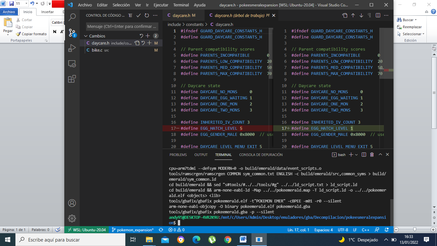
Task: Open the Extensions view in activity bar
Action: pyautogui.click(x=72, y=79)
